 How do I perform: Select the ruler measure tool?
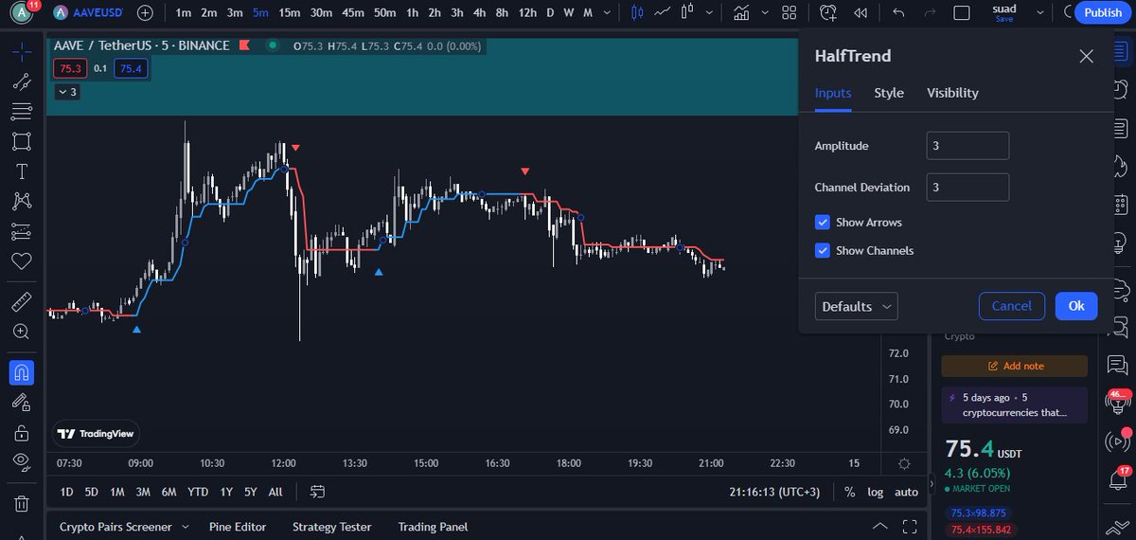click(x=21, y=302)
